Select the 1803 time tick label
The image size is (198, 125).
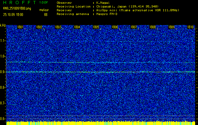point(58,27)
